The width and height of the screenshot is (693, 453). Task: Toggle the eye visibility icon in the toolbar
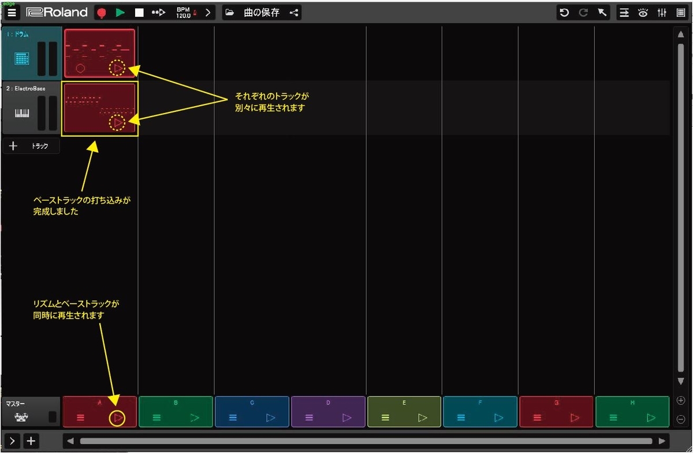pos(643,13)
